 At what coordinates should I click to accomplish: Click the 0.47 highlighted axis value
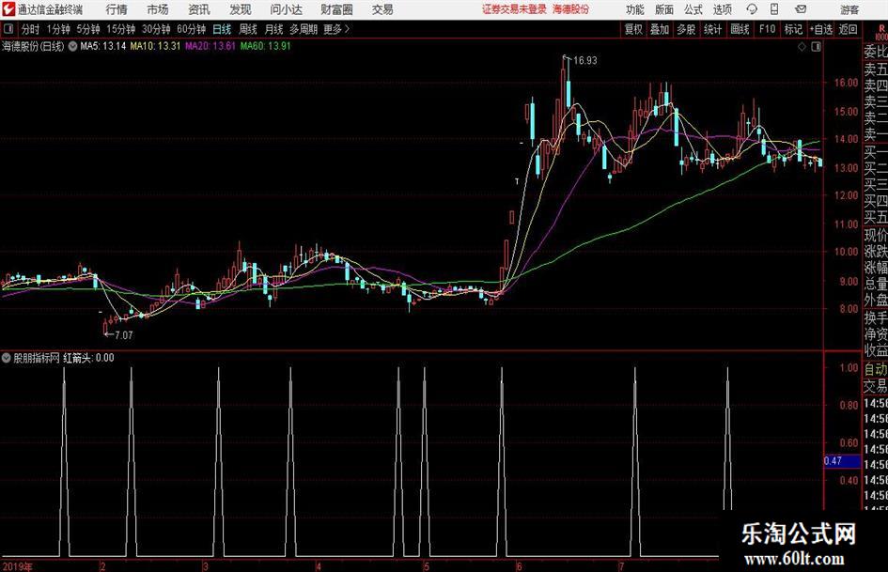click(x=842, y=461)
